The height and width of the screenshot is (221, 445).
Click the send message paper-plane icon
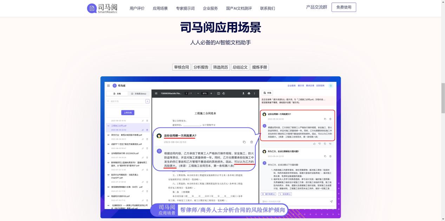(331, 201)
